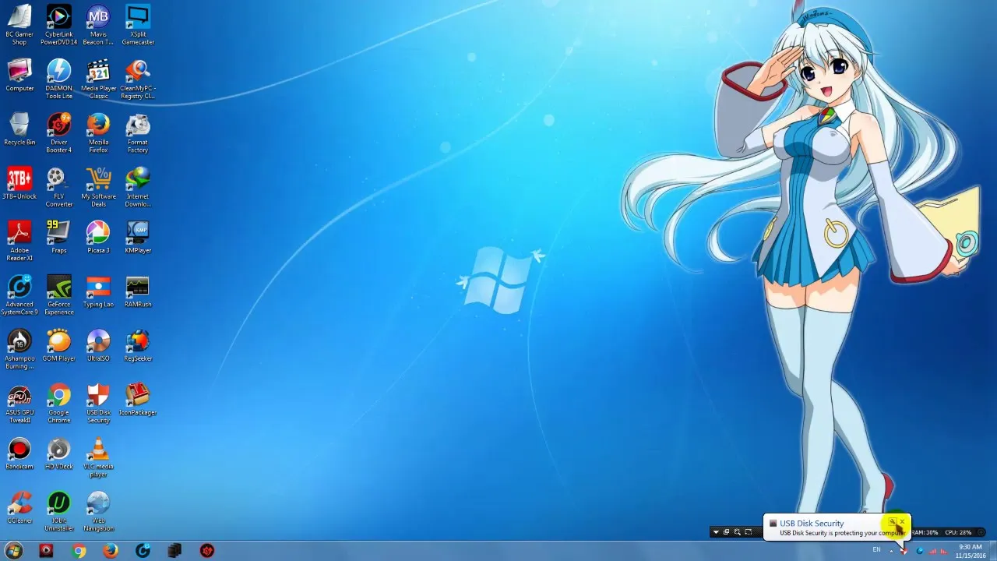
Task: Open IObit Uninstaller desktop shortcut
Action: point(59,511)
